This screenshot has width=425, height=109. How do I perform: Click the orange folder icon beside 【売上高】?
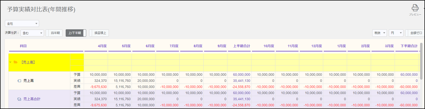pos(16,62)
